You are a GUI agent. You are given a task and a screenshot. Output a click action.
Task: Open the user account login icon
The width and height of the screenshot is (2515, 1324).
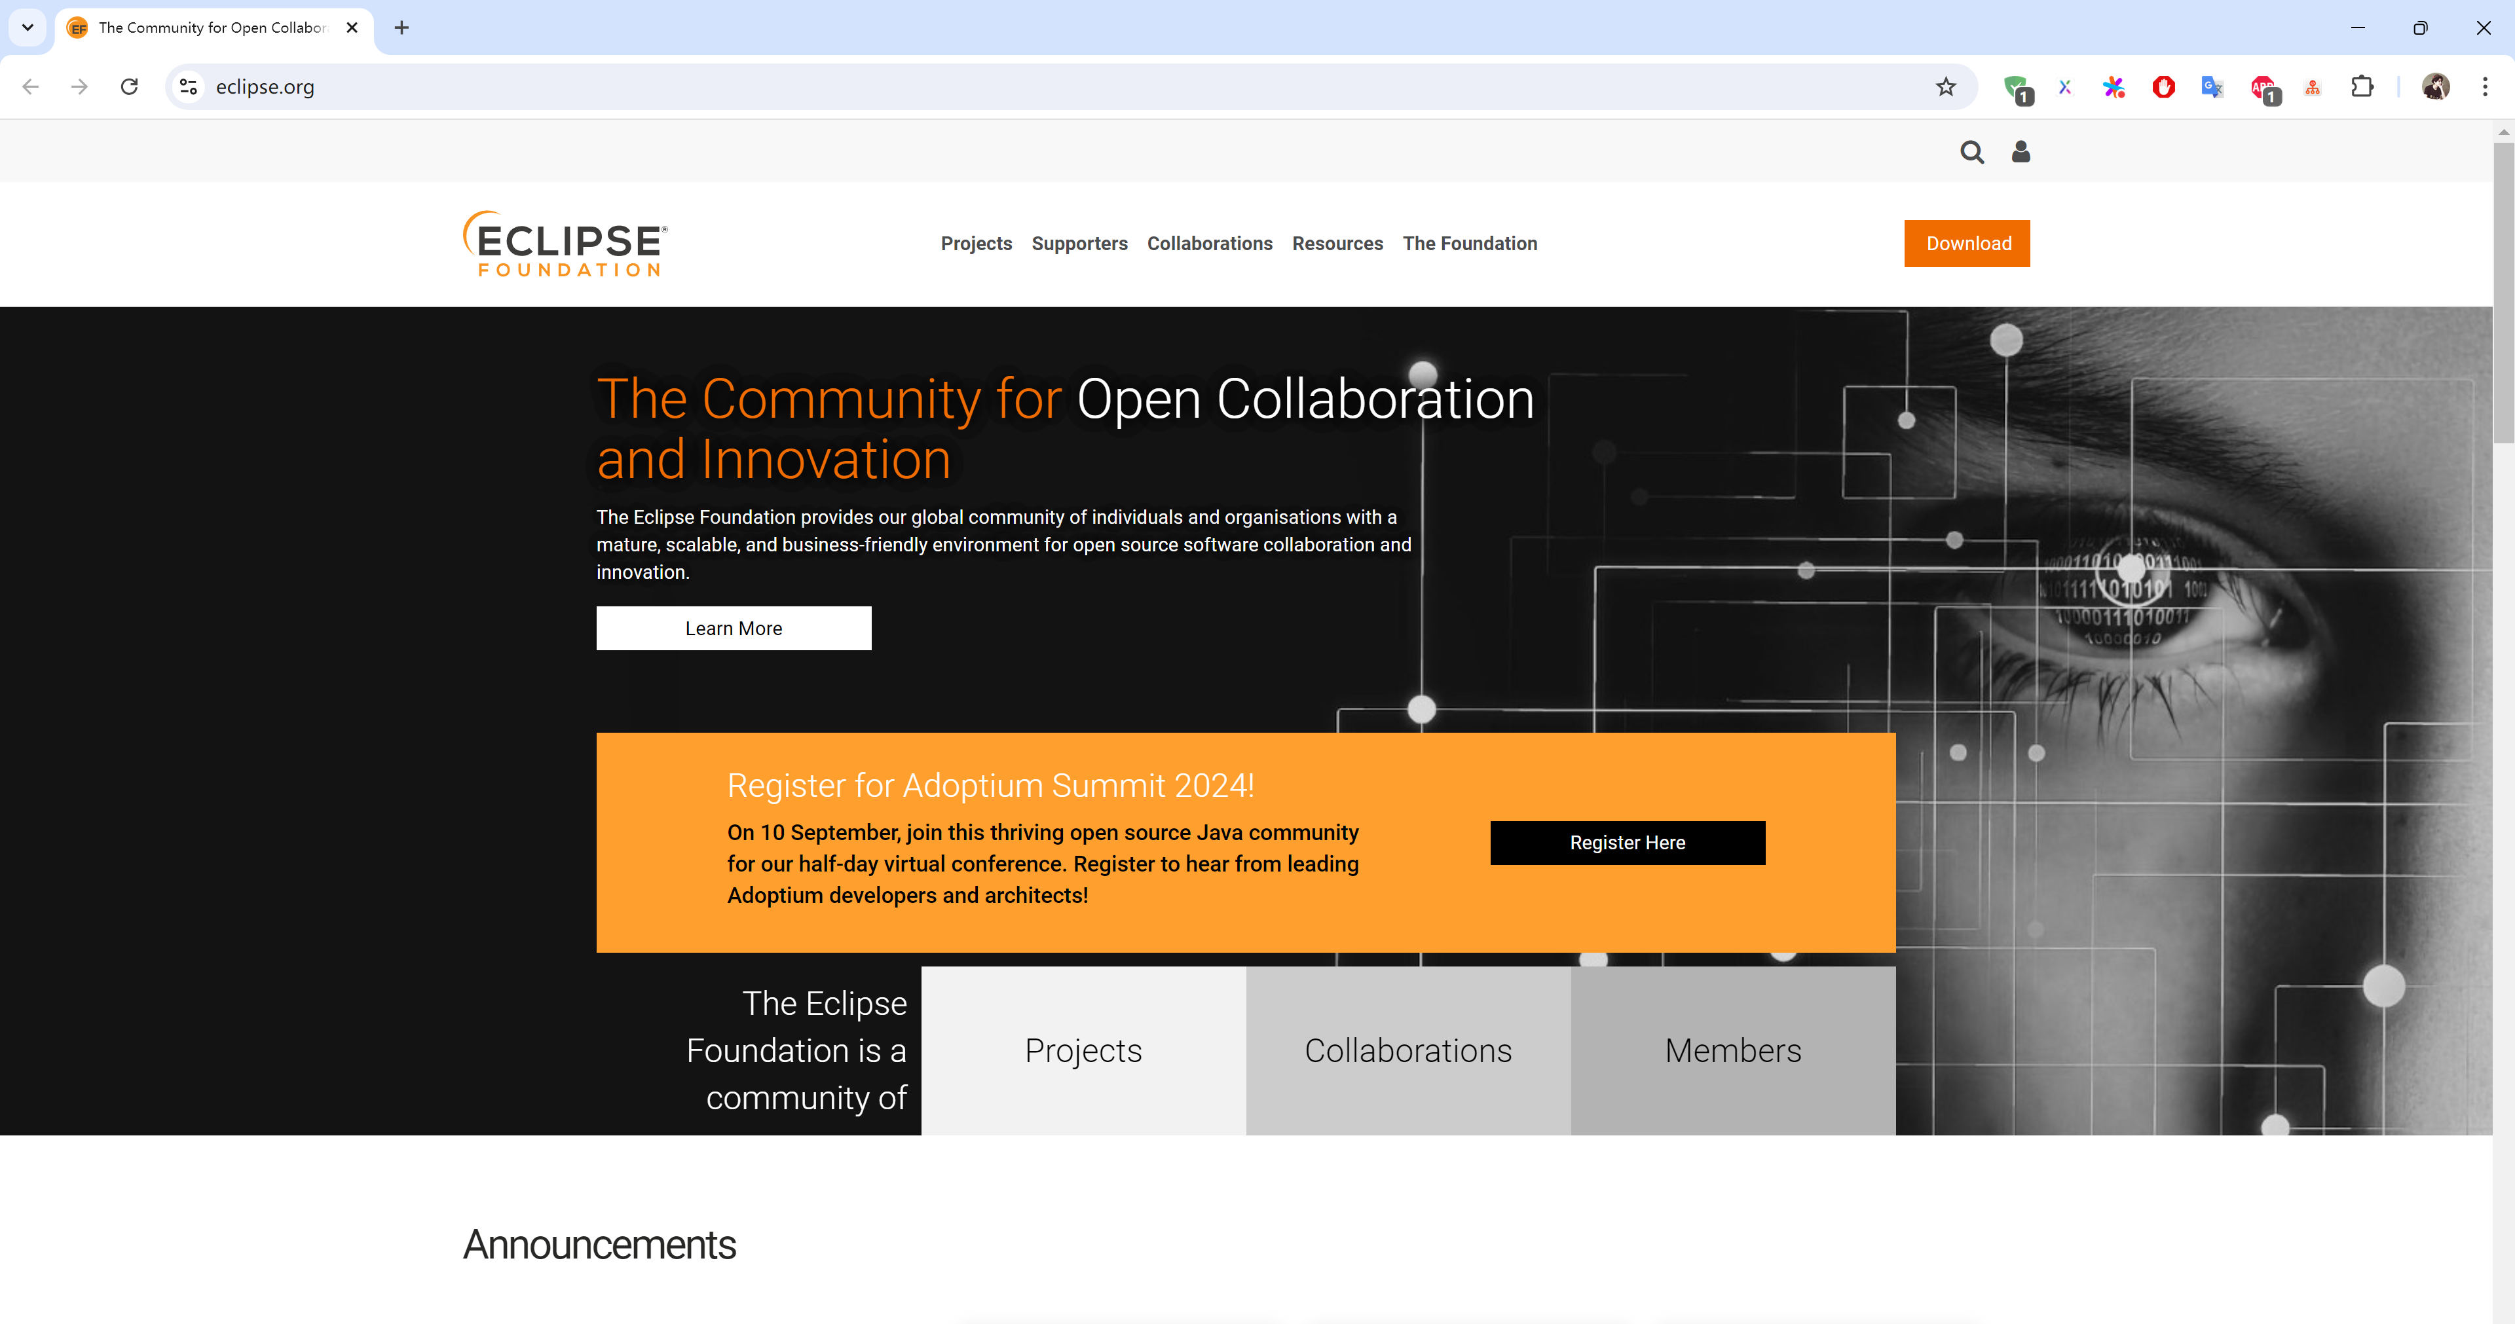[x=2020, y=151]
